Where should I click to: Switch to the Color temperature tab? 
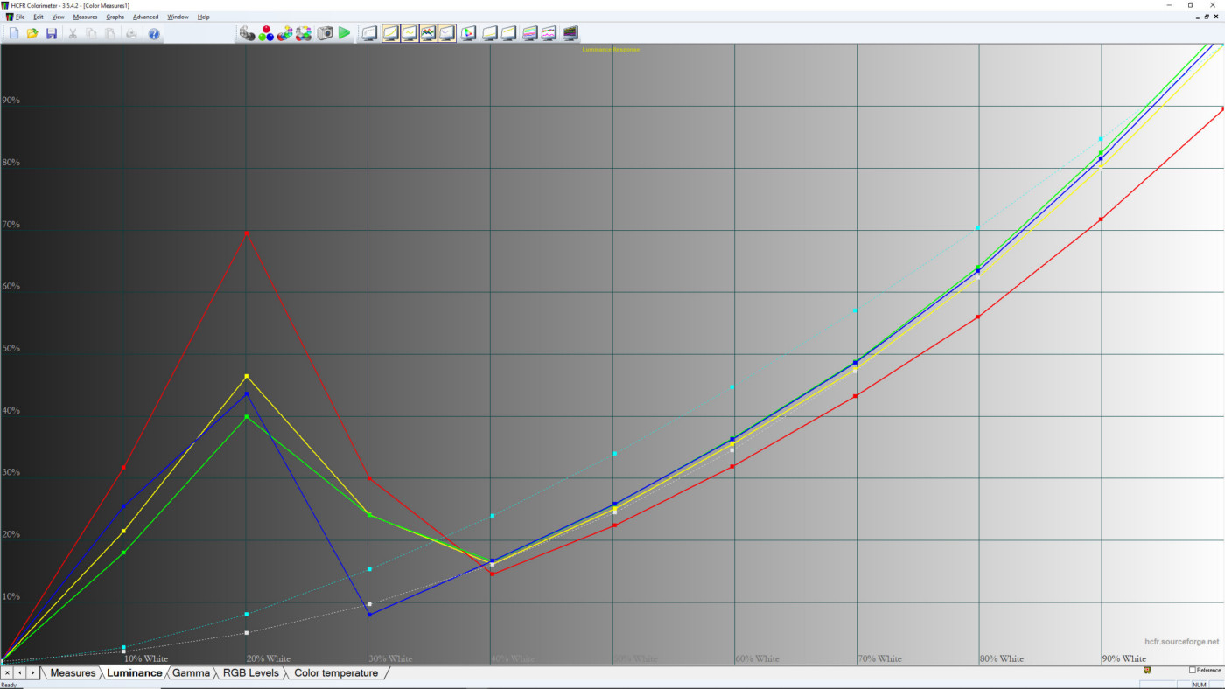[336, 673]
